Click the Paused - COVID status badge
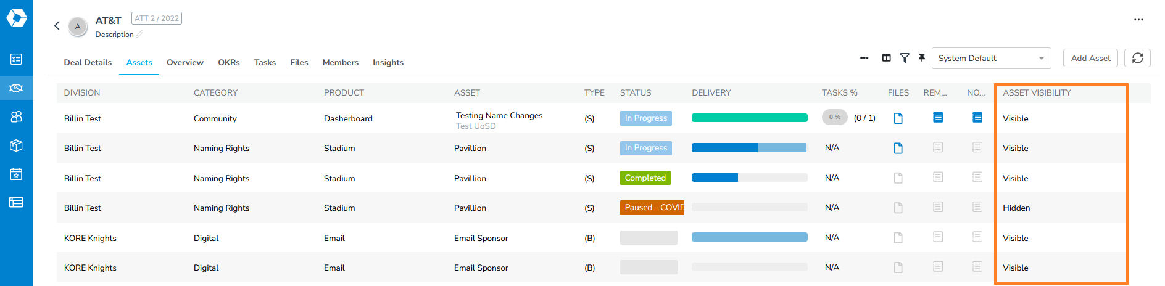The image size is (1165, 286). point(652,208)
